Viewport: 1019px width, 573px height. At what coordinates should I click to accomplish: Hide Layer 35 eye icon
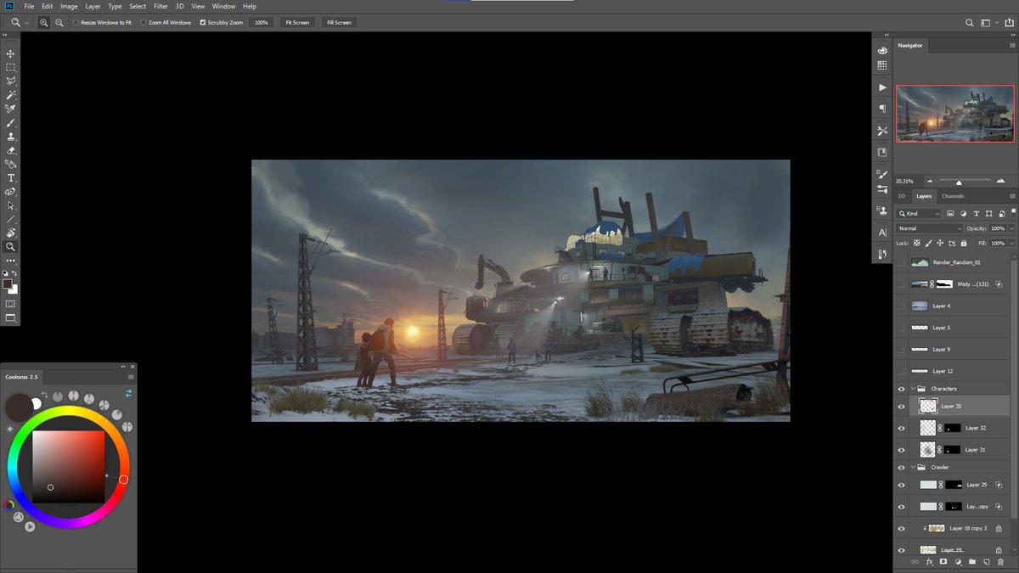point(902,407)
